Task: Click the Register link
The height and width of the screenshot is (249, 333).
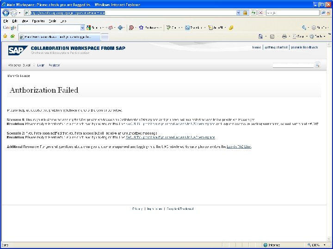Action: (x=54, y=65)
